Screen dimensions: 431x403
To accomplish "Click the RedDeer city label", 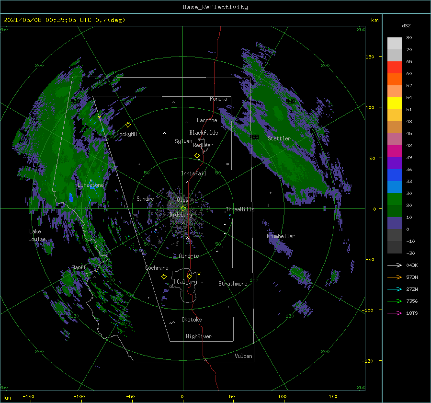I will 203,145.
